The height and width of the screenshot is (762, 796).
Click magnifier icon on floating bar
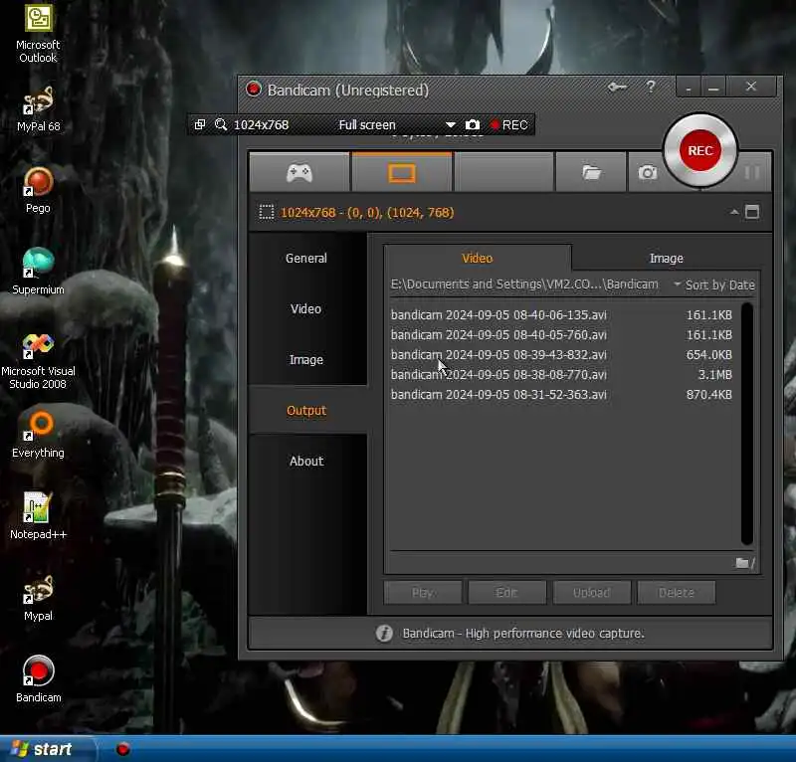[221, 124]
